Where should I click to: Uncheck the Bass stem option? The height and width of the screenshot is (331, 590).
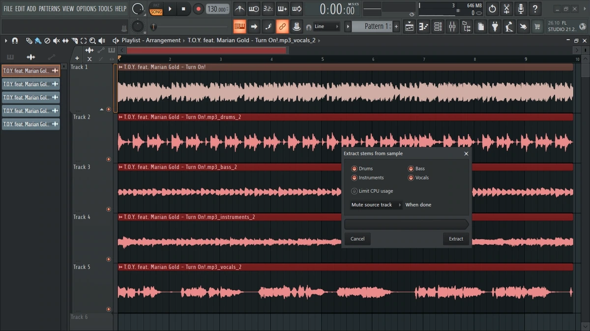point(411,169)
